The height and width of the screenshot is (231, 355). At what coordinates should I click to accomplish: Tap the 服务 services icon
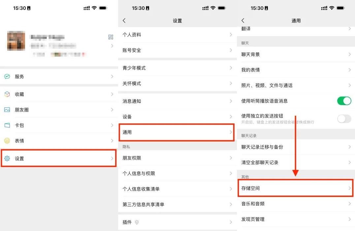click(x=7, y=77)
